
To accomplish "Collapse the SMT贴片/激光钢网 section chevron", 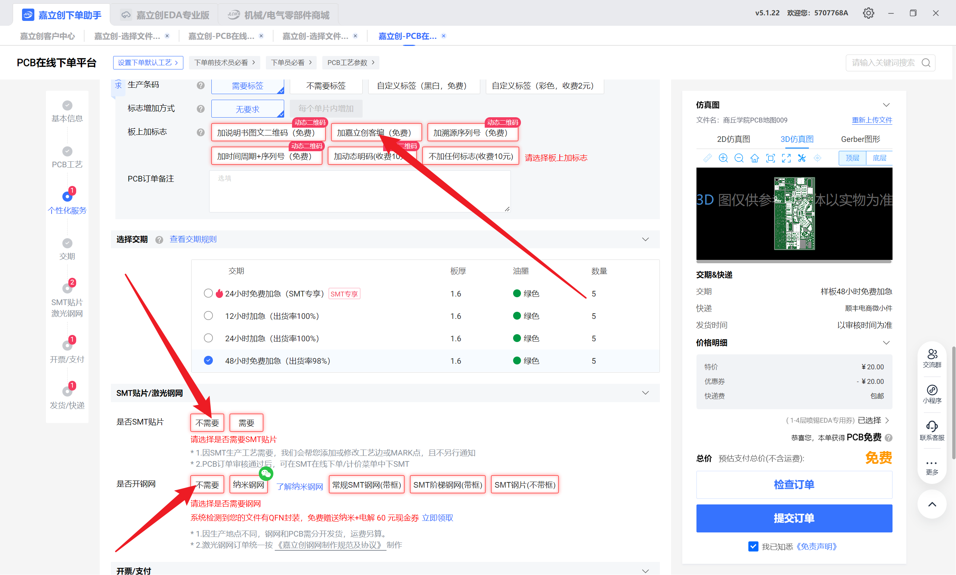I will (x=645, y=393).
